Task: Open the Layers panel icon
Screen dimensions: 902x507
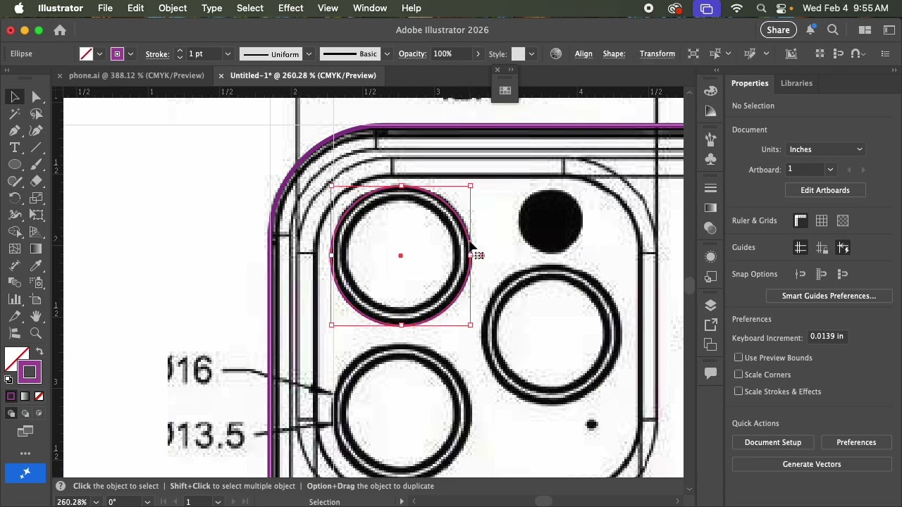Action: (x=710, y=305)
